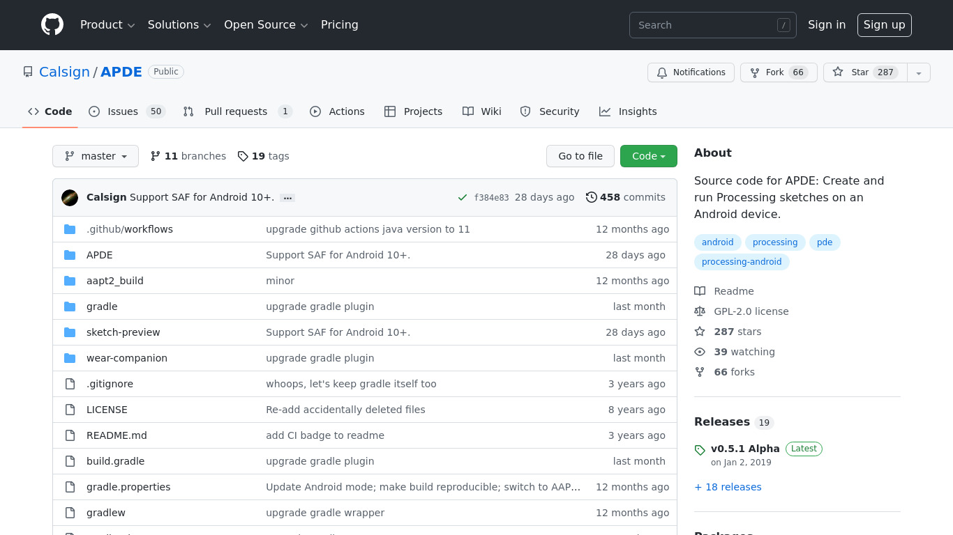Viewport: 953px width, 535px height.
Task: Open the Wiki tab
Action: click(481, 111)
